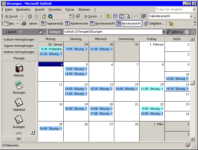Image resolution: width=198 pixels, height=150 pixels.
Task: Select 16:00 Sitzung on the 10th
Action: pyautogui.click(x=177, y=79)
